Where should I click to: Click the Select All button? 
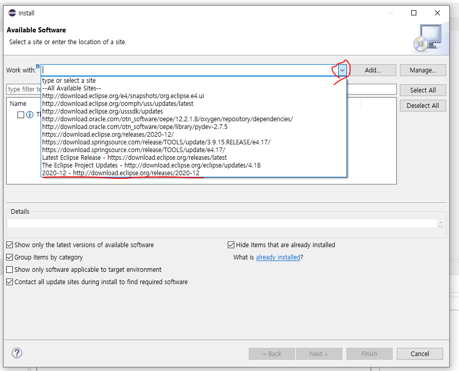[x=423, y=90]
